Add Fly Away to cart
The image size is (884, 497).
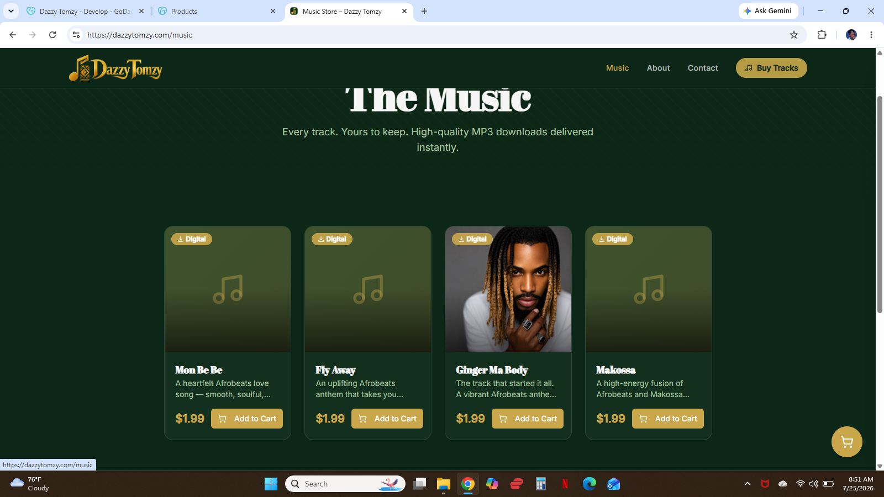click(x=387, y=419)
